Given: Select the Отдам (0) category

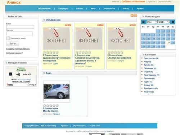Looking at the screenshot, I should (148, 72).
